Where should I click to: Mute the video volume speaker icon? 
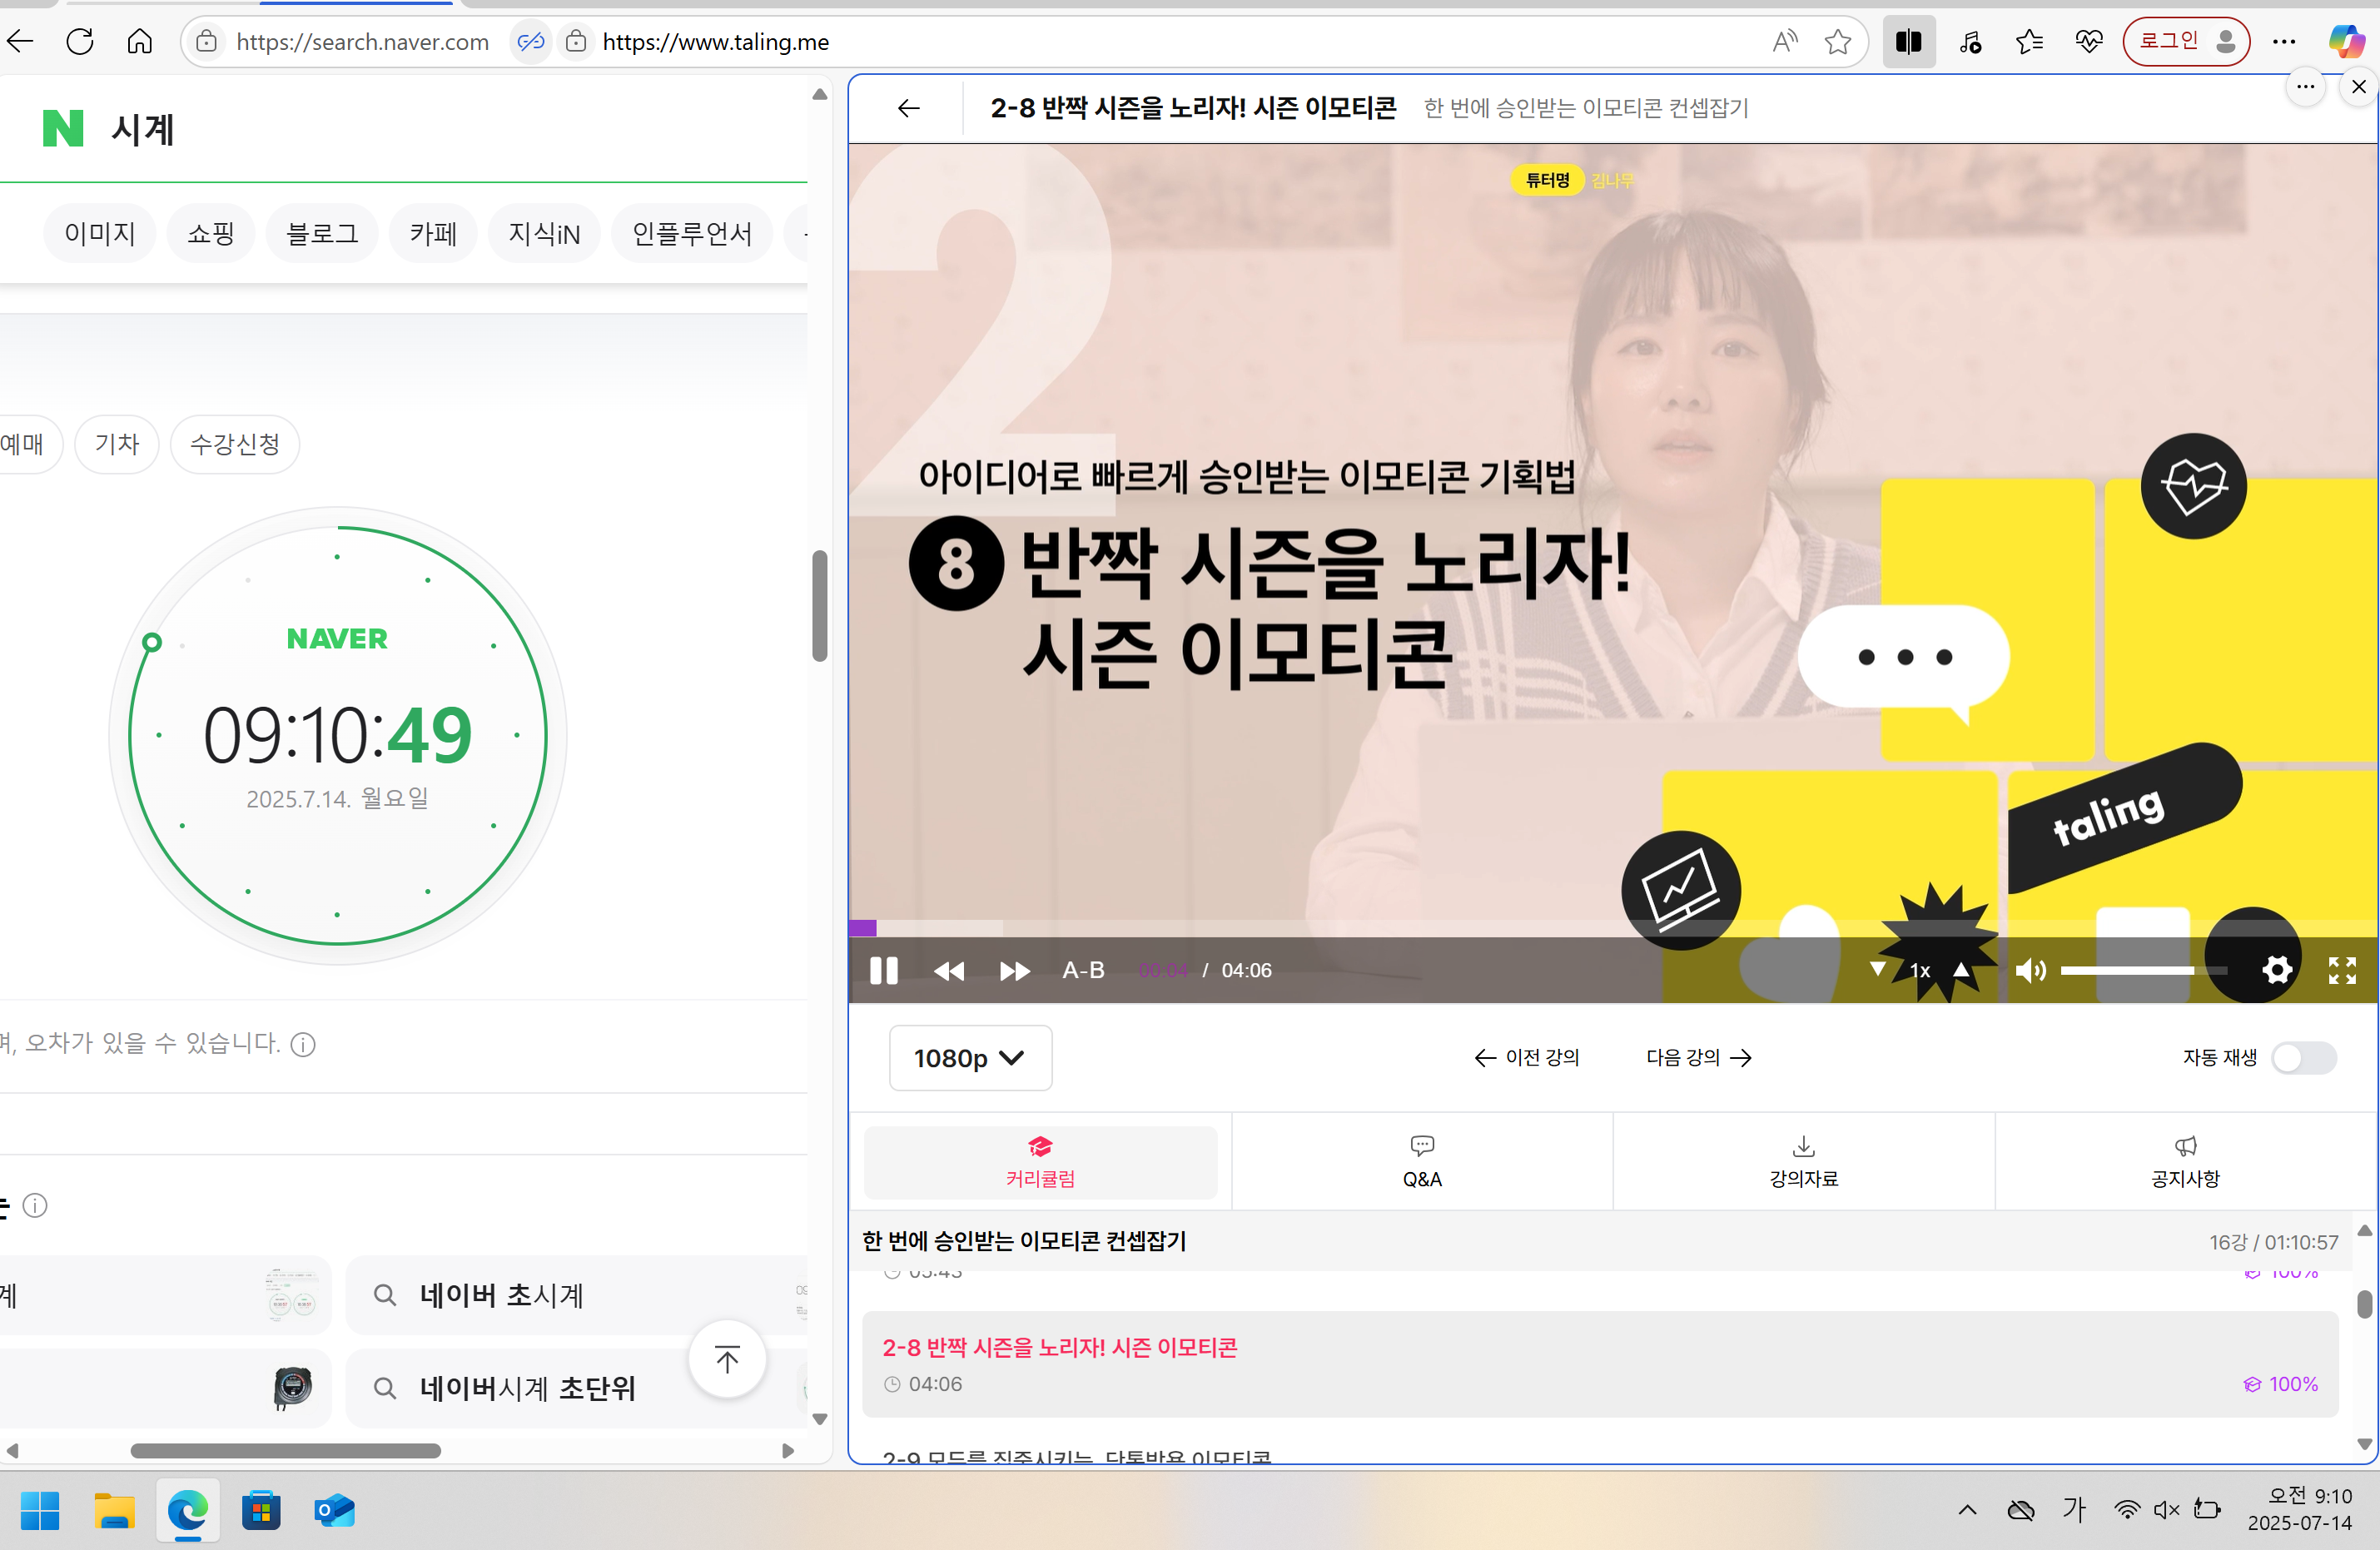(2030, 970)
